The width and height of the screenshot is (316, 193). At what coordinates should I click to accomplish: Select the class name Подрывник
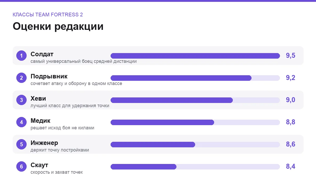[x=49, y=77]
